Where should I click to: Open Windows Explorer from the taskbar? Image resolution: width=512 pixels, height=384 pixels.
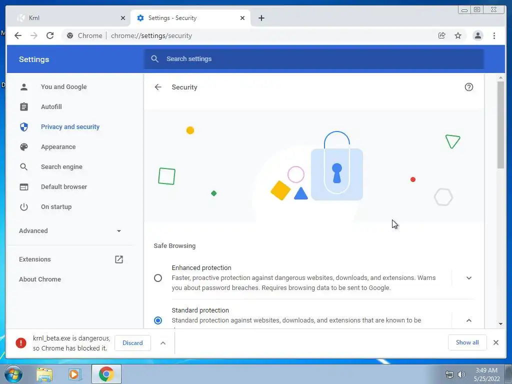44,374
